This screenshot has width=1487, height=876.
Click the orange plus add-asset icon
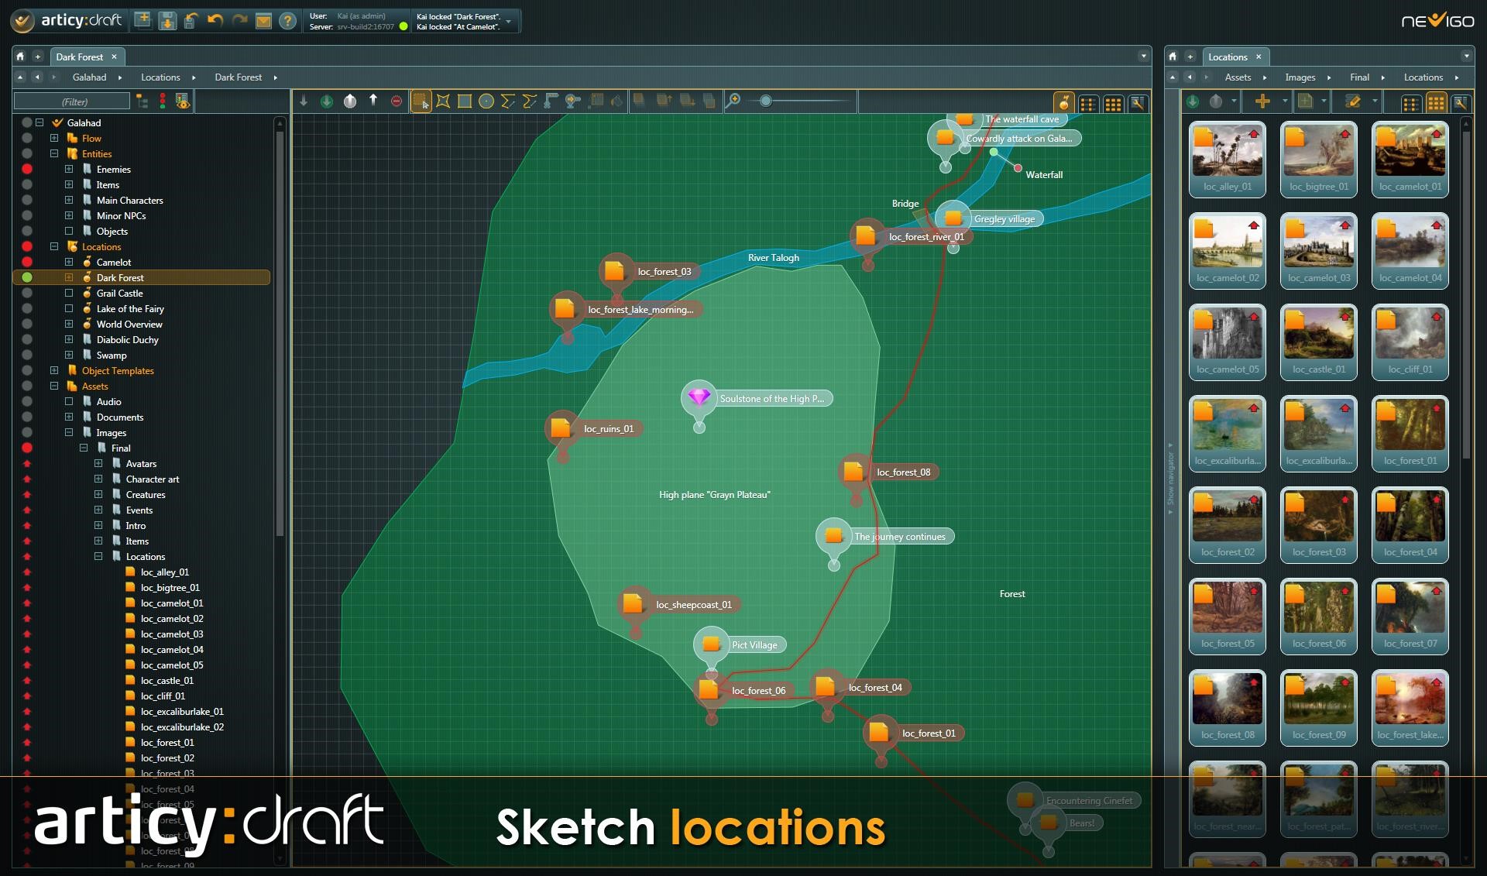(1262, 101)
